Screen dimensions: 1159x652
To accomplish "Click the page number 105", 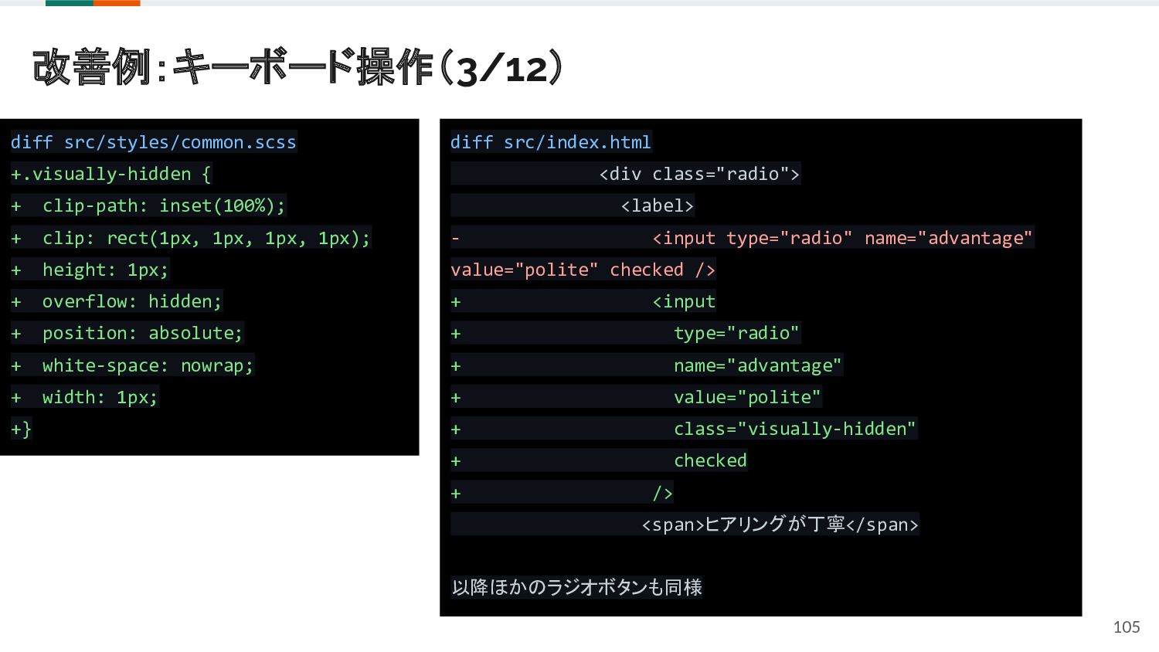I will [x=1126, y=627].
